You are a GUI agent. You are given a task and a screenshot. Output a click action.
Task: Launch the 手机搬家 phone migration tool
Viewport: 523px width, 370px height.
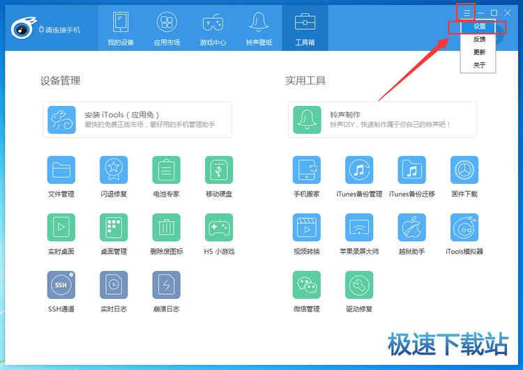[x=307, y=169]
